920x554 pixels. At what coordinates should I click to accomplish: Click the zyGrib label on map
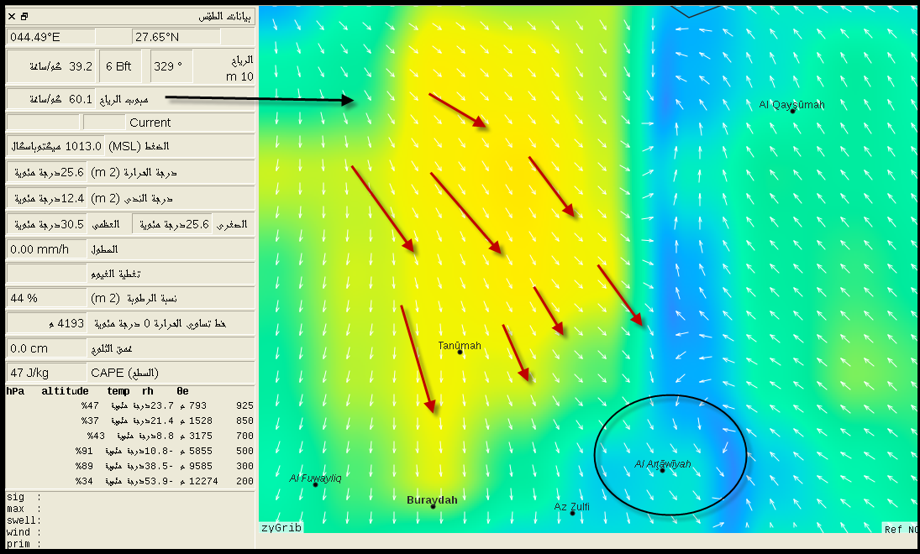click(281, 528)
